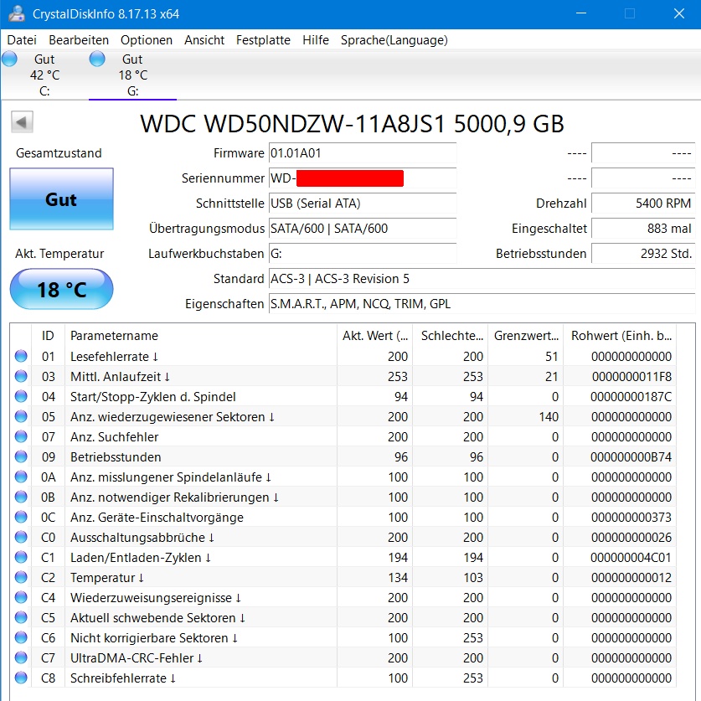The height and width of the screenshot is (701, 701).
Task: Open the Sprache(Language) menu
Action: point(394,40)
